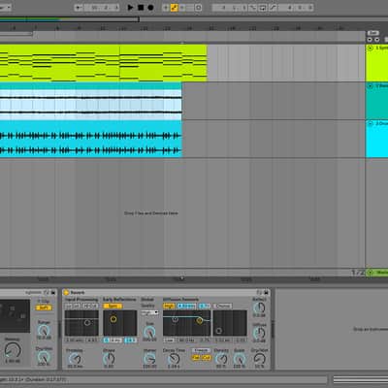
Task: Select the Bass audio clip waveform
Action: pyautogui.click(x=91, y=105)
